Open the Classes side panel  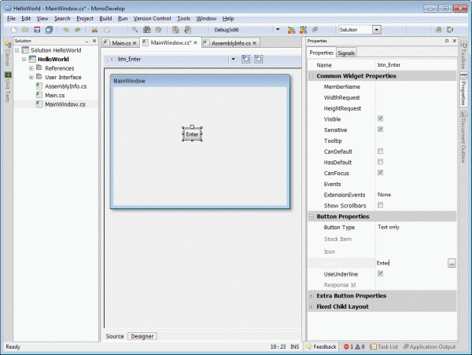tap(8, 54)
